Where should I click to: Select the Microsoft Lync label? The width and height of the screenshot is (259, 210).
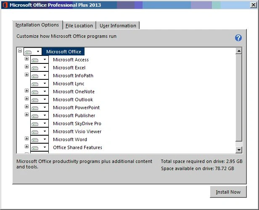69,84
